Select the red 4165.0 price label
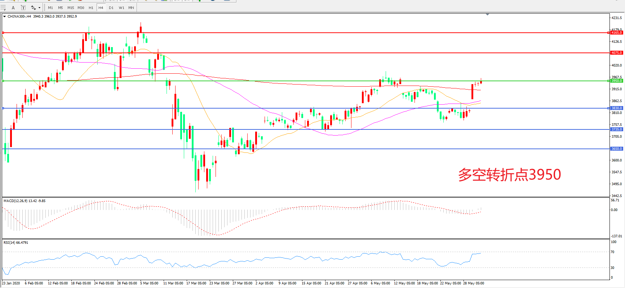Image resolution: width=625 pixels, height=288 pixels. point(616,33)
